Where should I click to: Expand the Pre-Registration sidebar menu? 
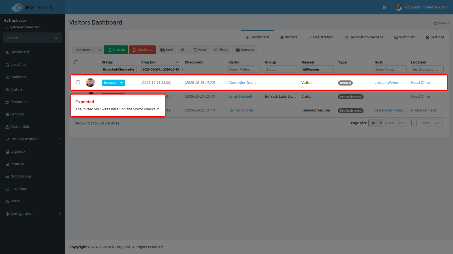click(x=33, y=139)
